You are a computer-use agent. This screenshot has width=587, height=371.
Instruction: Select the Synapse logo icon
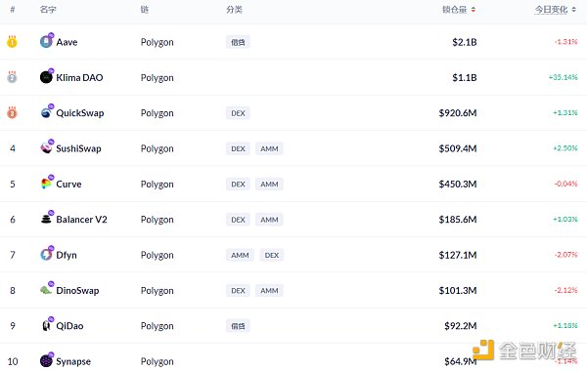(46, 361)
